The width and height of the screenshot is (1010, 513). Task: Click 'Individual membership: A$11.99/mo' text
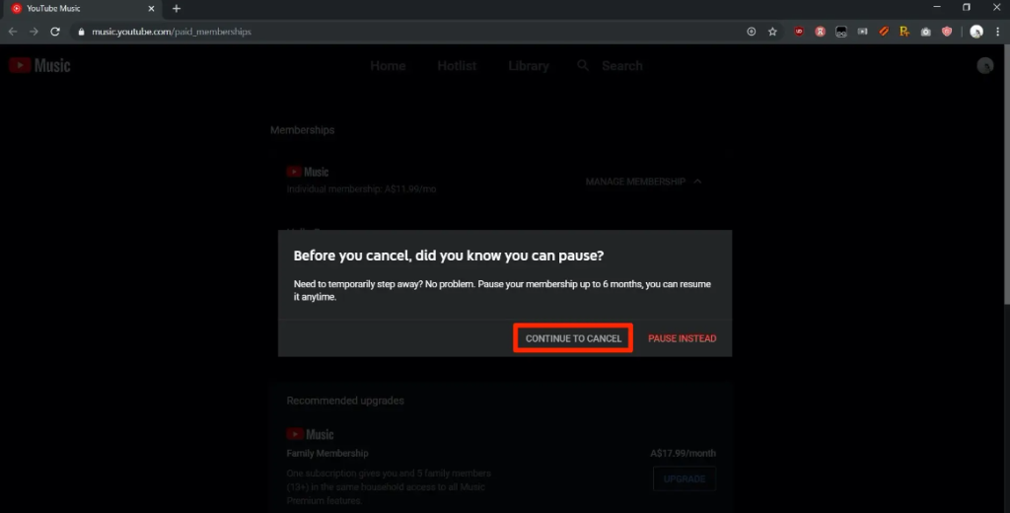pyautogui.click(x=361, y=189)
